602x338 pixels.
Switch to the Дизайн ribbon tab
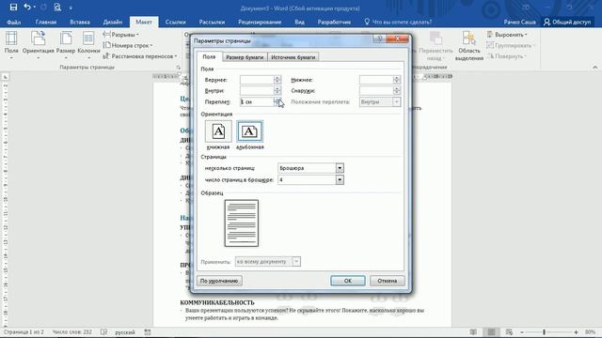(113, 22)
